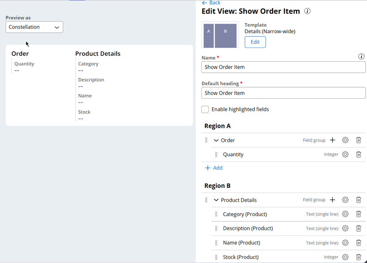Delete the Product Details field group
The width and height of the screenshot is (367, 263).
[358, 200]
